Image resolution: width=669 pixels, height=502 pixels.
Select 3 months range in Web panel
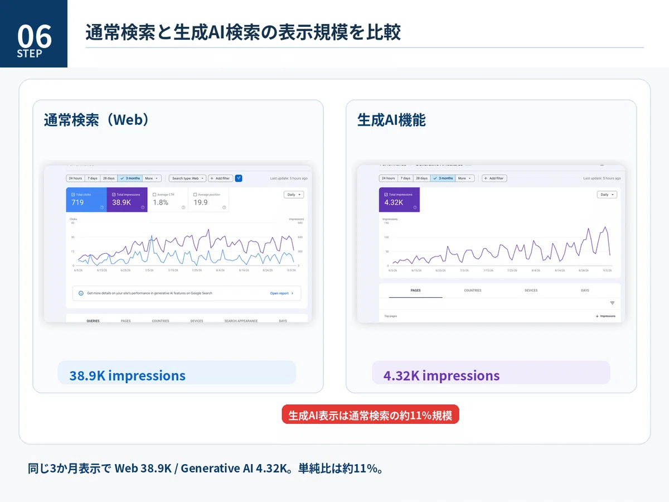click(130, 178)
